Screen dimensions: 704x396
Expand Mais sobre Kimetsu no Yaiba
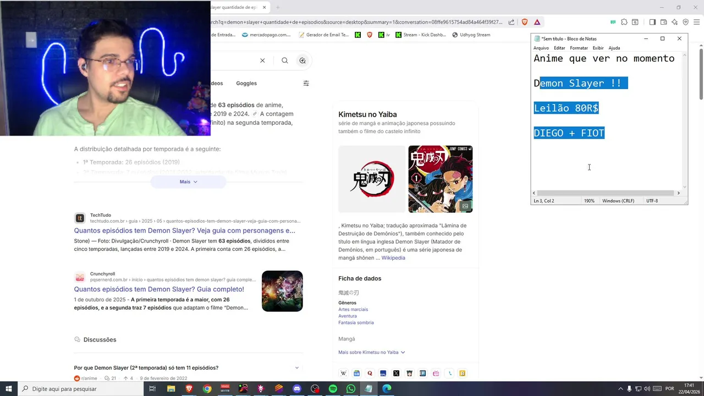[371, 352]
